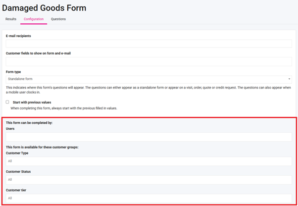Click the Users selection field
298x206 pixels.
[x=149, y=137]
